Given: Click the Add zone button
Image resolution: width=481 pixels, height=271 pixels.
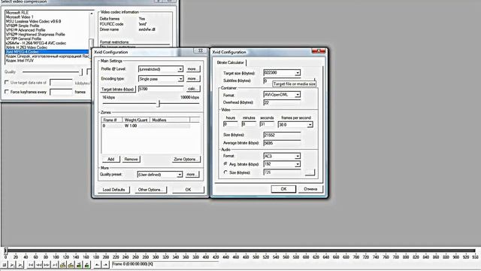Looking at the screenshot, I should pos(110,159).
